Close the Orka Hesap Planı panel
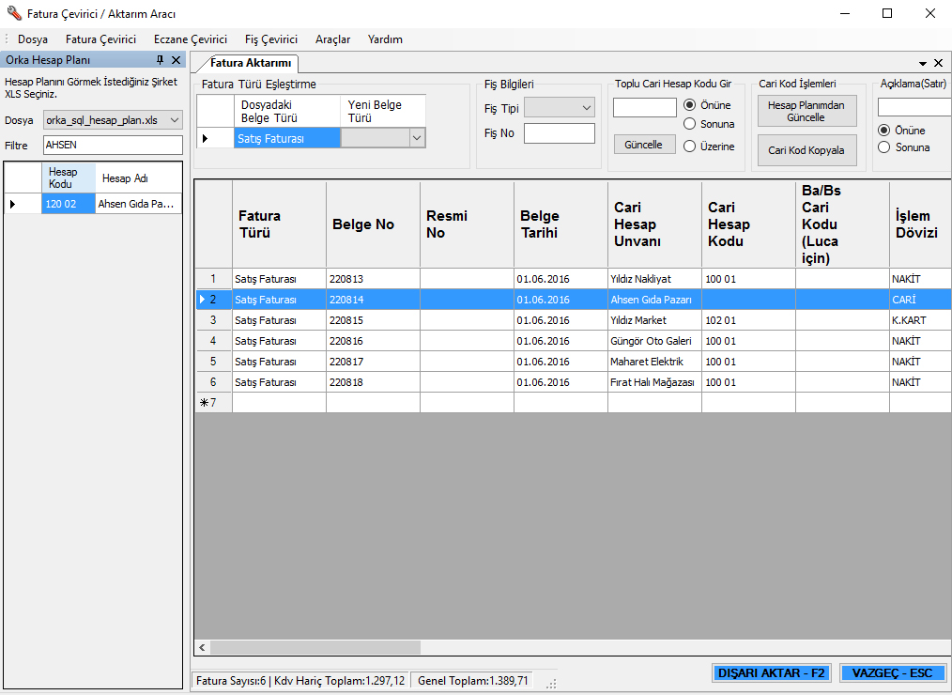 coord(176,60)
